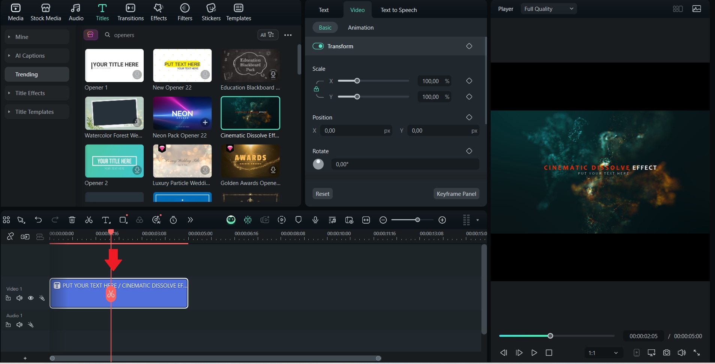Switch to the Text to Speech tab
The height and width of the screenshot is (364, 715).
(399, 10)
